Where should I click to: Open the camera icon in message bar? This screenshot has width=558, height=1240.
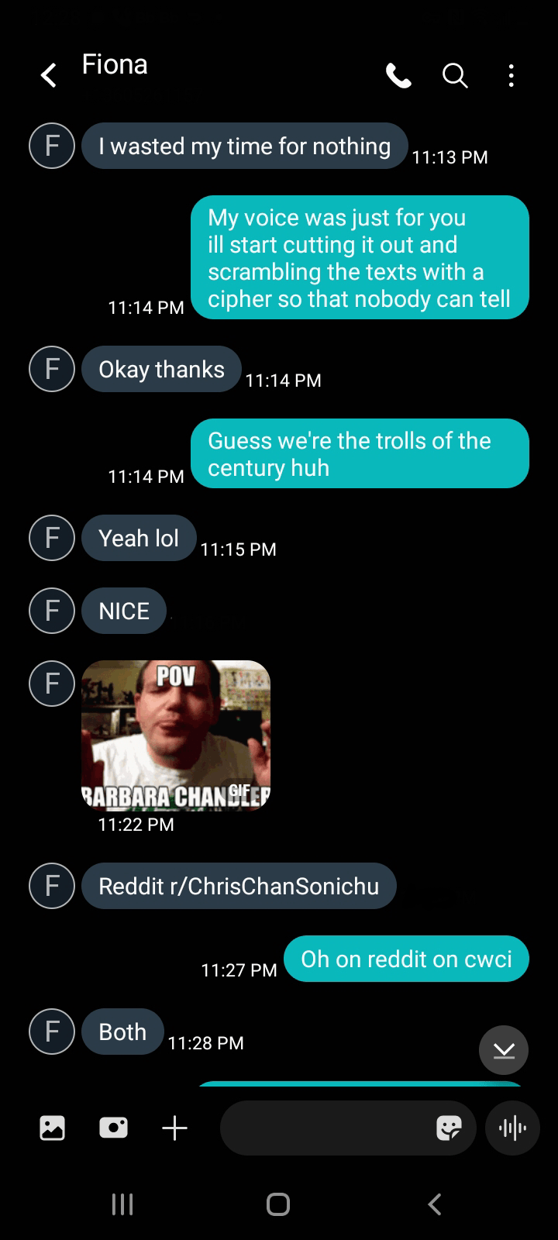(x=113, y=1128)
